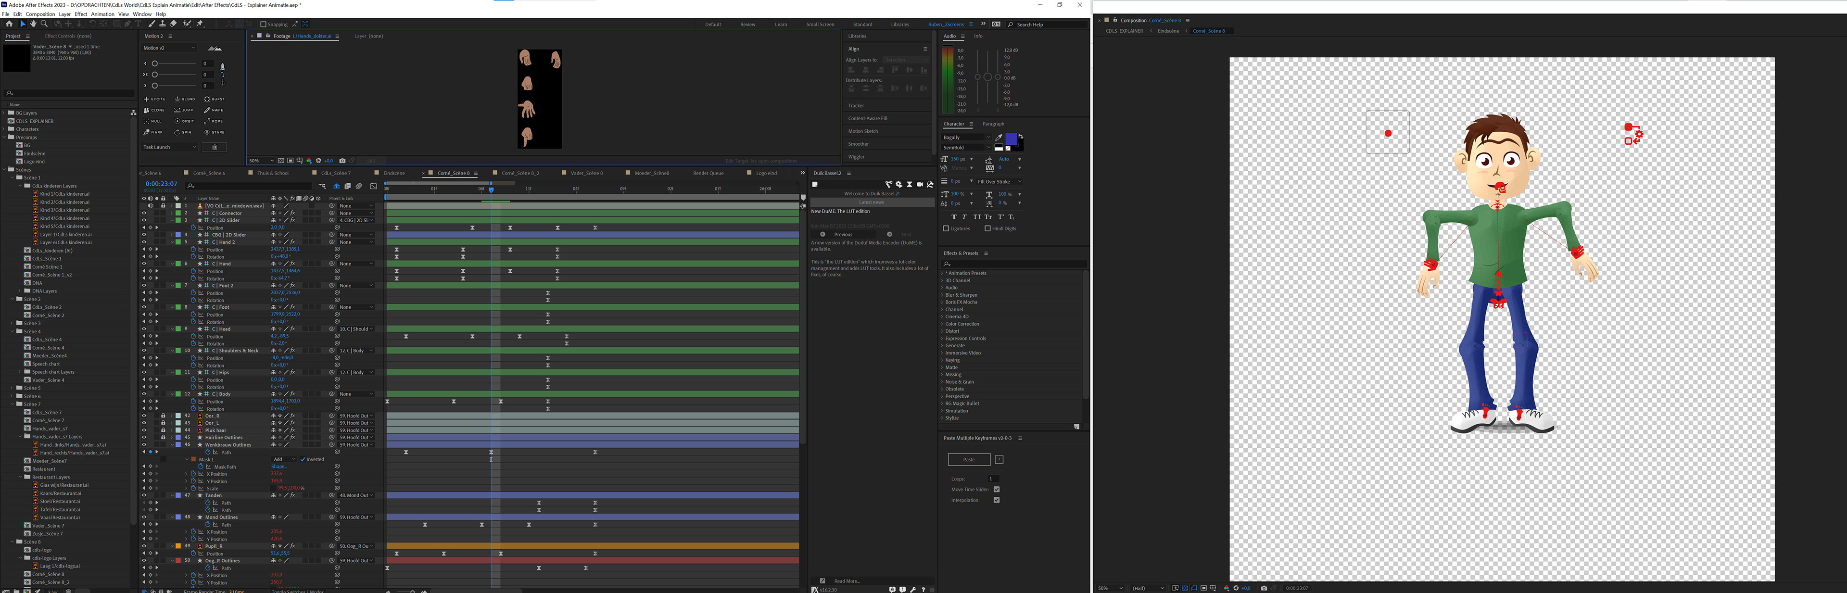The width and height of the screenshot is (1847, 593).
Task: Open the Window menu
Action: pyautogui.click(x=142, y=13)
